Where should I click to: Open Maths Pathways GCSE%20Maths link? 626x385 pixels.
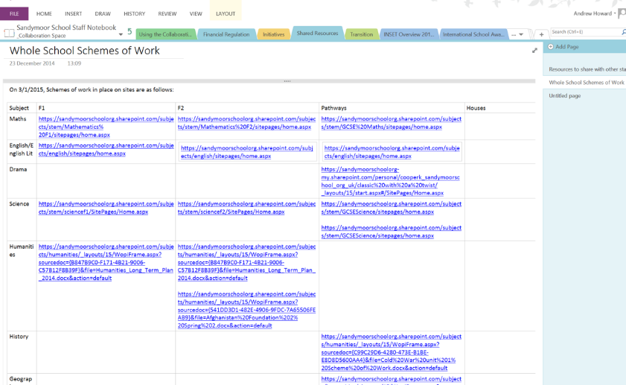click(392, 123)
